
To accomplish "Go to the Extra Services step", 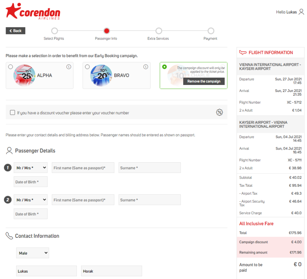I will 159,31.
